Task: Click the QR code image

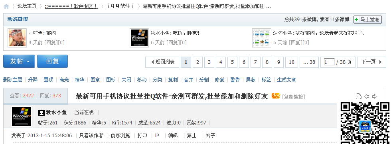Action: 365,123
